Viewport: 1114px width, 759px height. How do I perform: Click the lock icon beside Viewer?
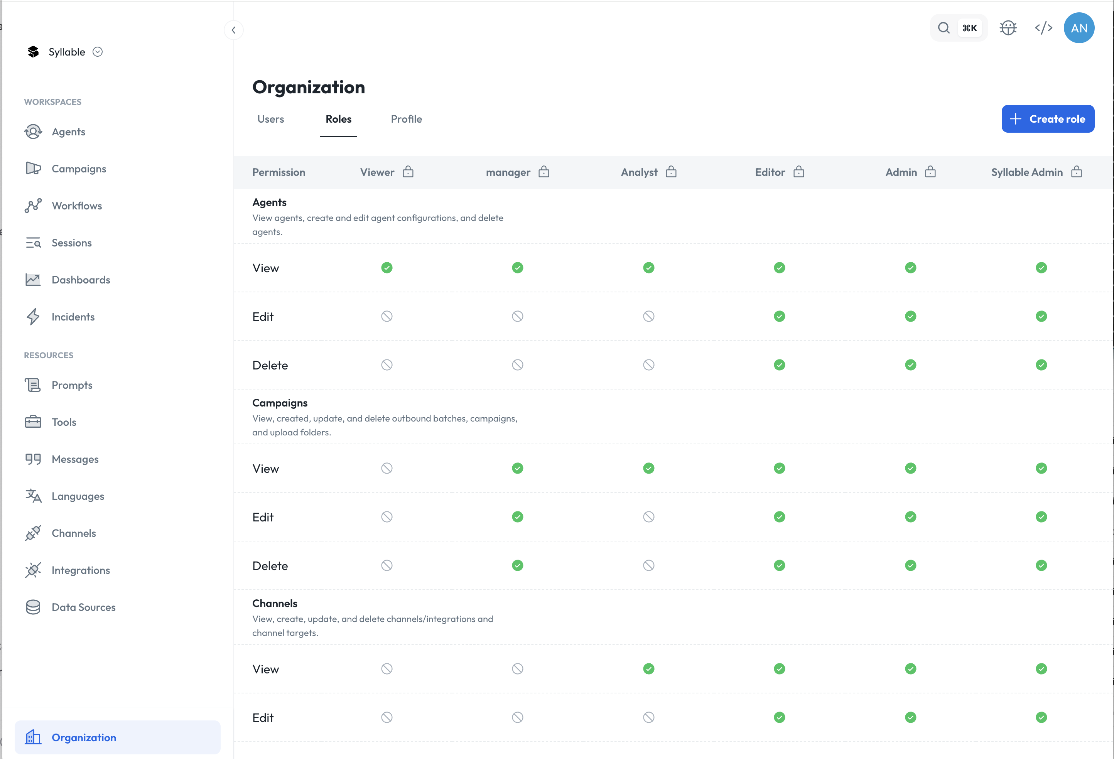point(408,172)
